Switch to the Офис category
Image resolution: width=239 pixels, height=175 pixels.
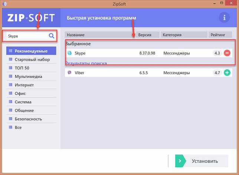click(x=31, y=93)
